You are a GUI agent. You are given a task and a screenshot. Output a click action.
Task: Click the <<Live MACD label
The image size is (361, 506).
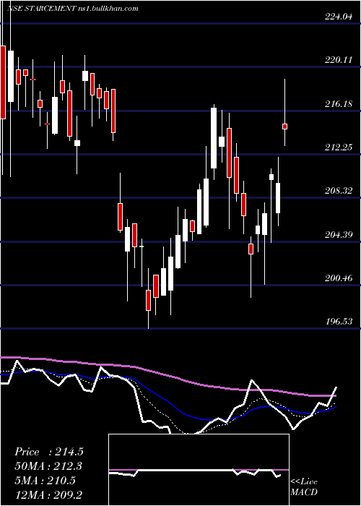pos(304,487)
